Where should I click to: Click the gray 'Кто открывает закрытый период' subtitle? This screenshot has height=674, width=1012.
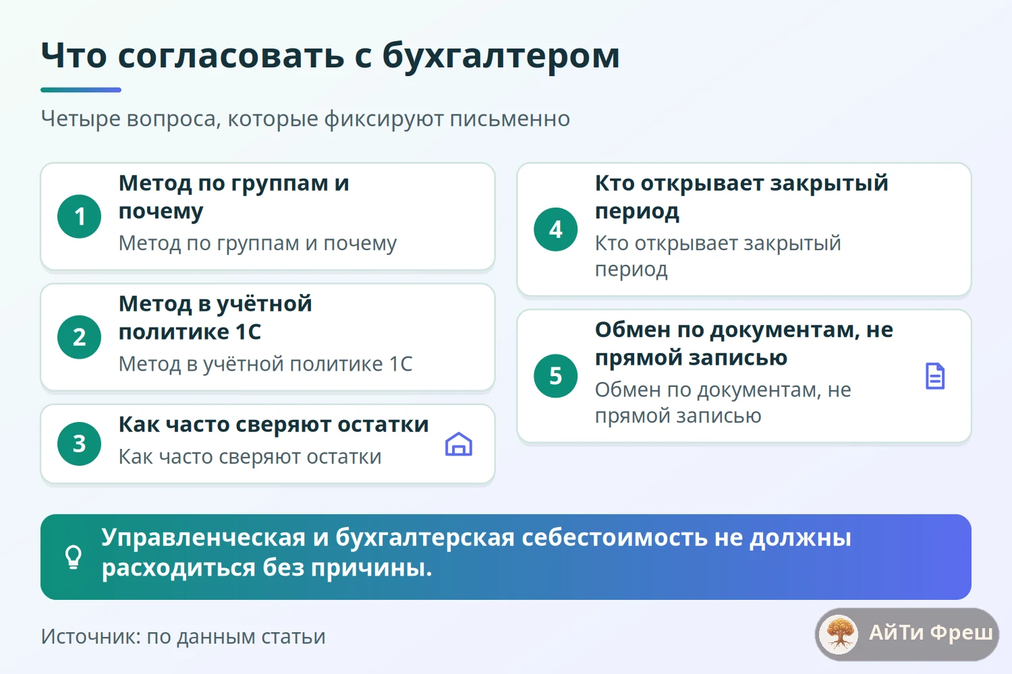coord(718,256)
